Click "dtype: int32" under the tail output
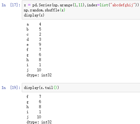This screenshot has height=124, width=140. 39,122
